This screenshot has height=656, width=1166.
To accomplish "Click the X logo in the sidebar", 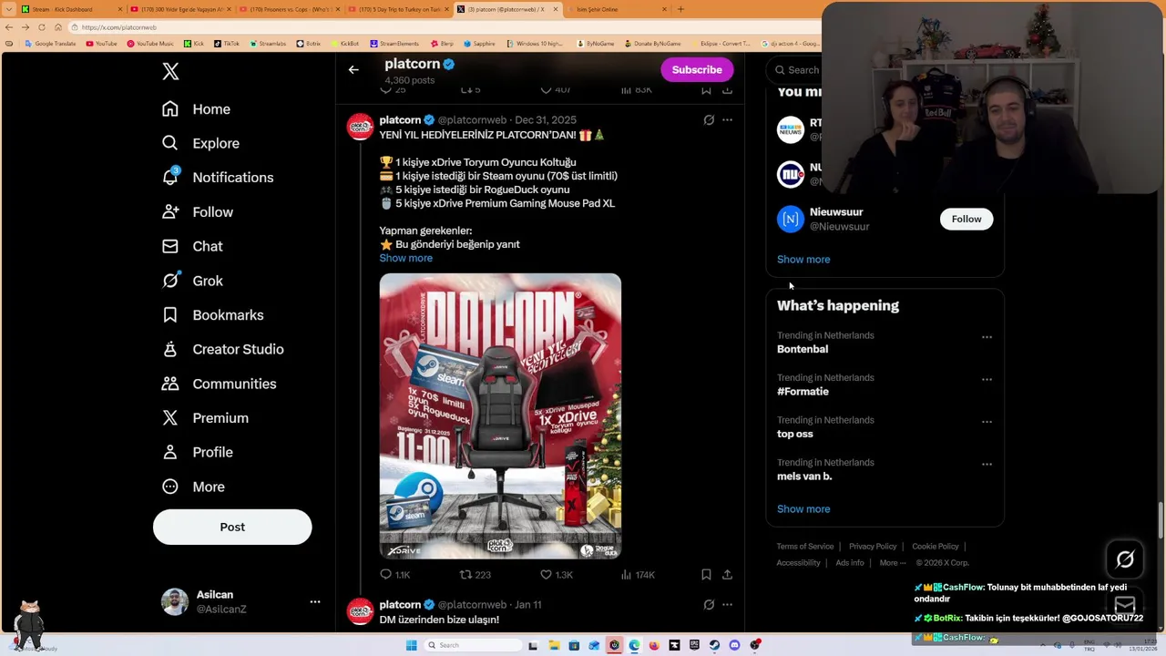I will [170, 72].
